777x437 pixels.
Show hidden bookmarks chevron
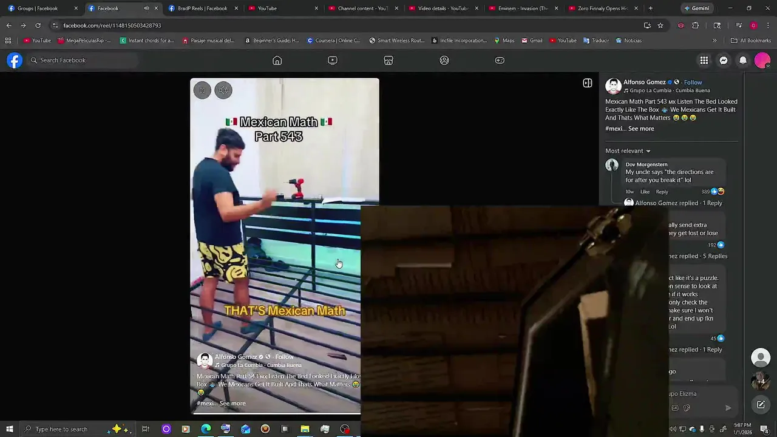714,41
